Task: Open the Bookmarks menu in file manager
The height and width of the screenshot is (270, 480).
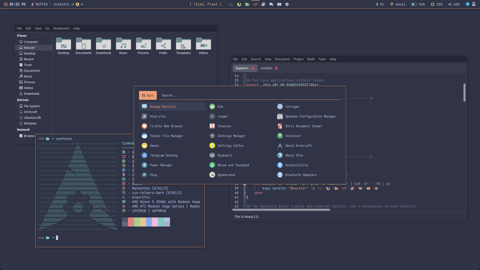Action: coord(61,28)
